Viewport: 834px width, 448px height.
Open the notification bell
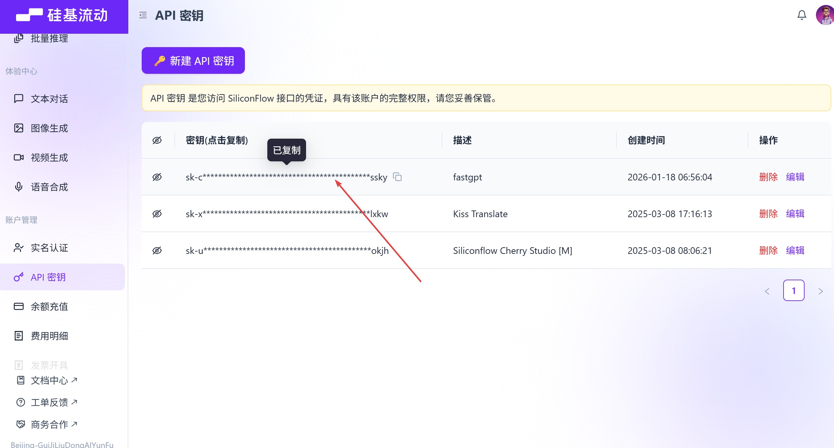tap(801, 15)
